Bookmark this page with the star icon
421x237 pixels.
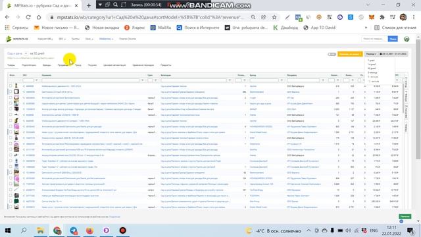click(x=274, y=17)
